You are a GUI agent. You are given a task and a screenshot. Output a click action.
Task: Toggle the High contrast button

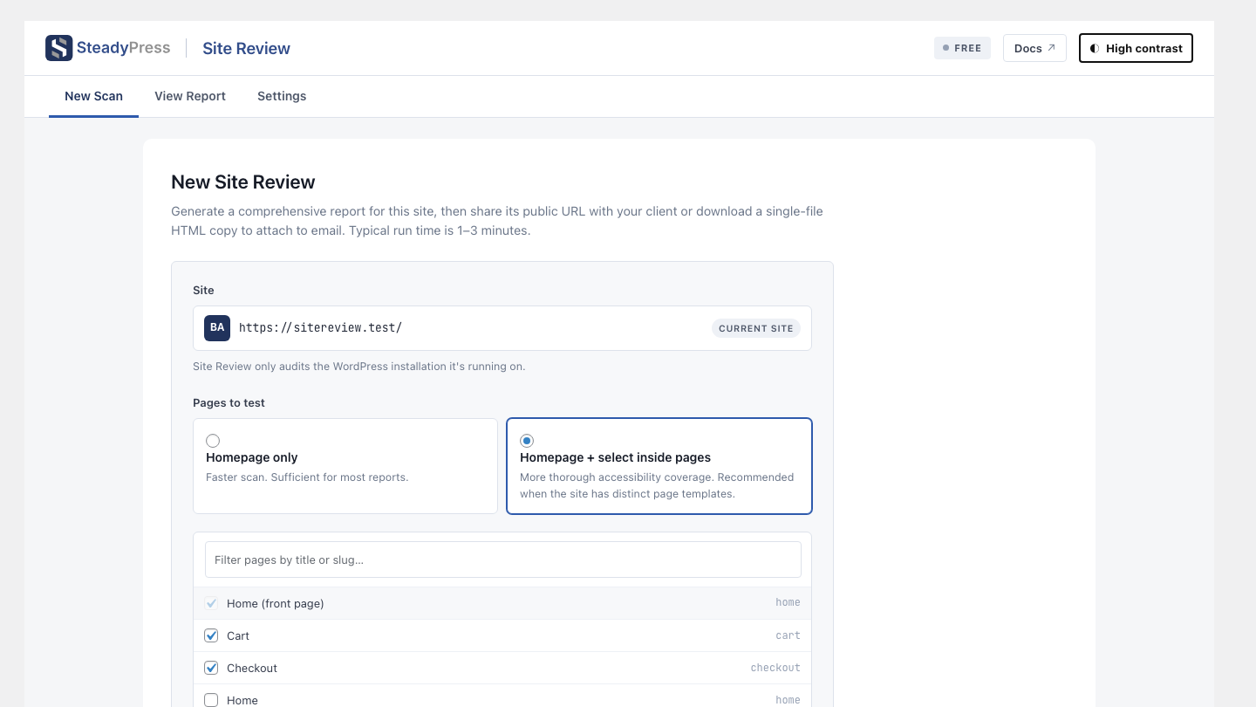[1136, 48]
